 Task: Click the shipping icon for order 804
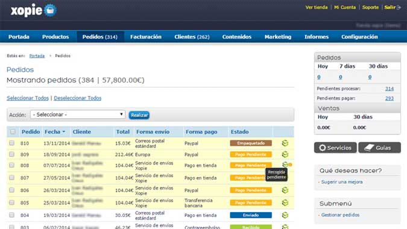pos(285,215)
